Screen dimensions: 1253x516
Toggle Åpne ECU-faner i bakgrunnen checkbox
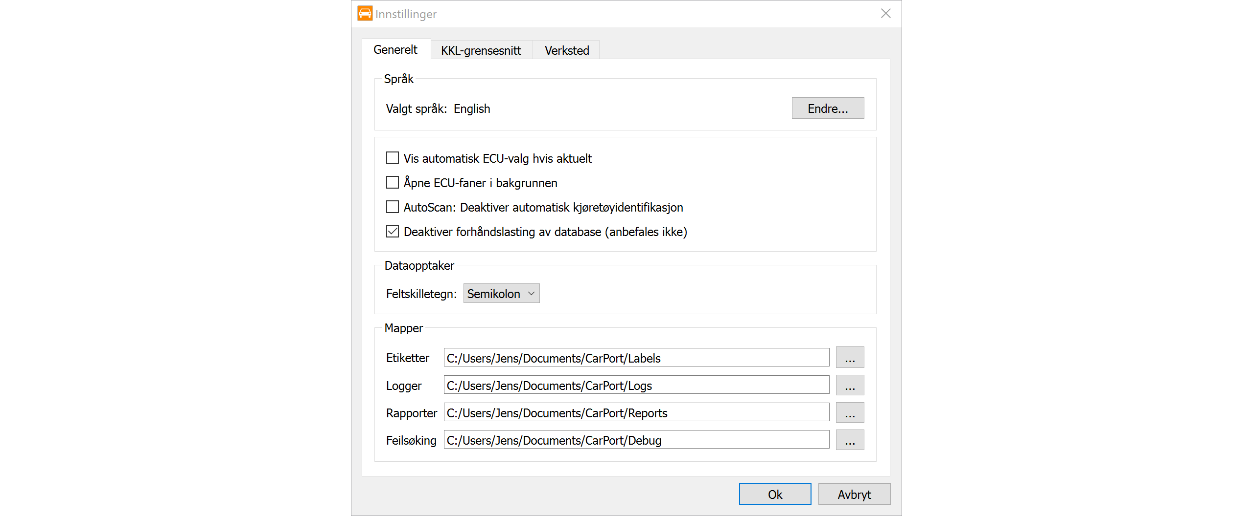(x=393, y=183)
